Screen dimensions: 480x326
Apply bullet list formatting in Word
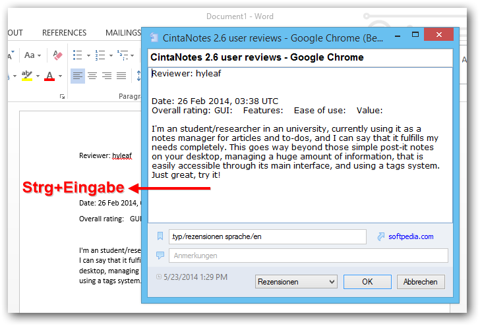pyautogui.click(x=77, y=55)
